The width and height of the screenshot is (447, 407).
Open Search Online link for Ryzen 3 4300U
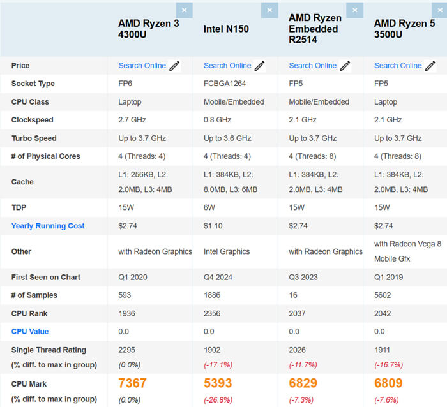click(142, 66)
